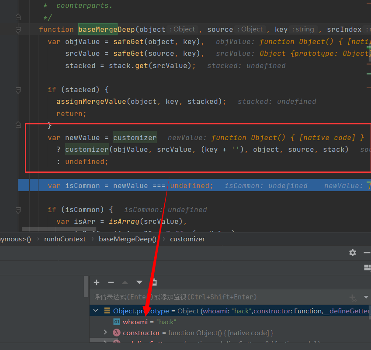This screenshot has height=350, width=371.
Task: Move the watch up with the up-arrow icon
Action: [125, 282]
